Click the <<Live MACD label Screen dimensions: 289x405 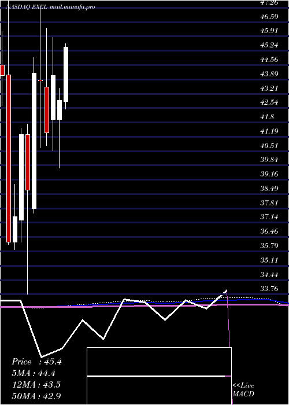[x=243, y=390]
